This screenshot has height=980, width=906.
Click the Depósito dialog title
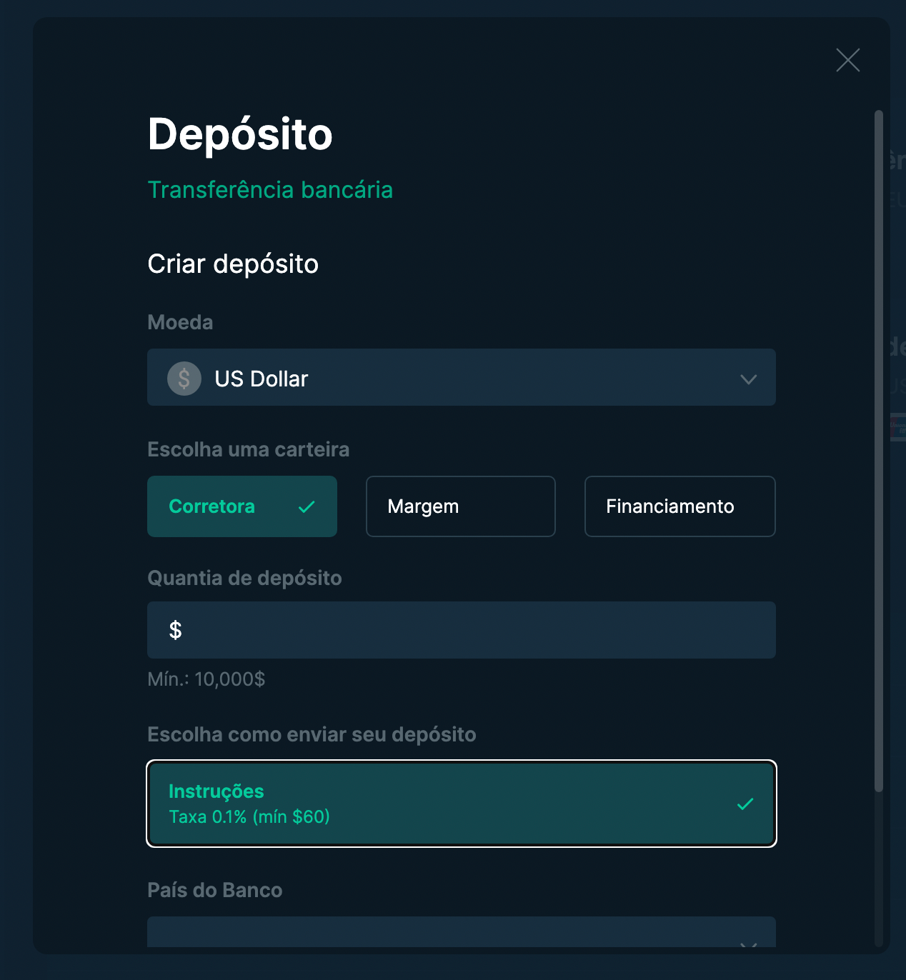[x=240, y=134]
